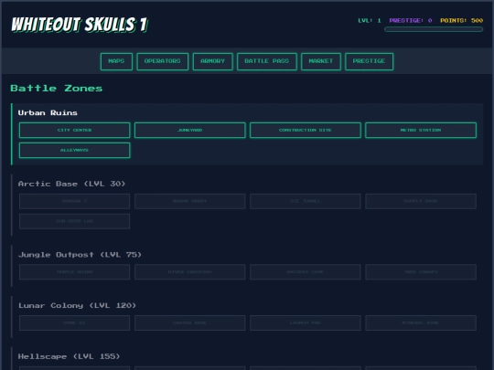Click the Jungle Outpost (LVL 75) heading
494x370 pixels.
80,255
